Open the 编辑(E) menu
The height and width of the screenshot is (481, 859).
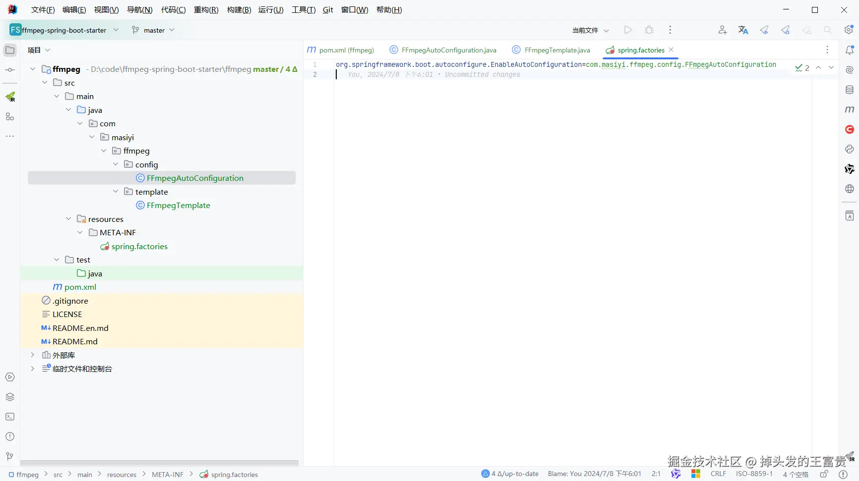coord(74,10)
